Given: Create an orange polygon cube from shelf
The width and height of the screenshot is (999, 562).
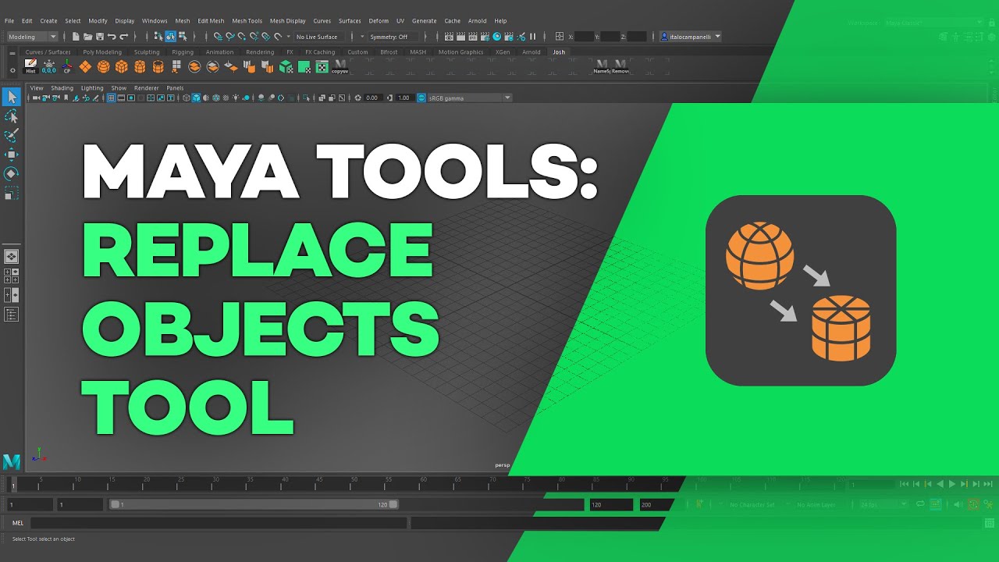Looking at the screenshot, I should (121, 67).
